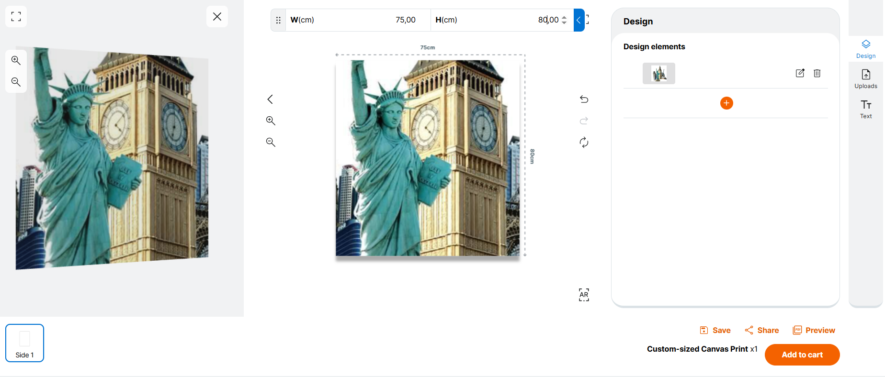Click the fullscreen preview icon
Screen dimensions: 885x377
16,17
